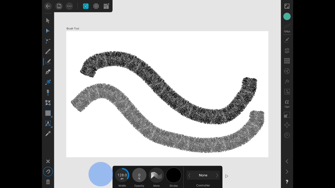The width and height of the screenshot is (335, 188).
Task: Open the black Stroke color swatch
Action: 174,175
